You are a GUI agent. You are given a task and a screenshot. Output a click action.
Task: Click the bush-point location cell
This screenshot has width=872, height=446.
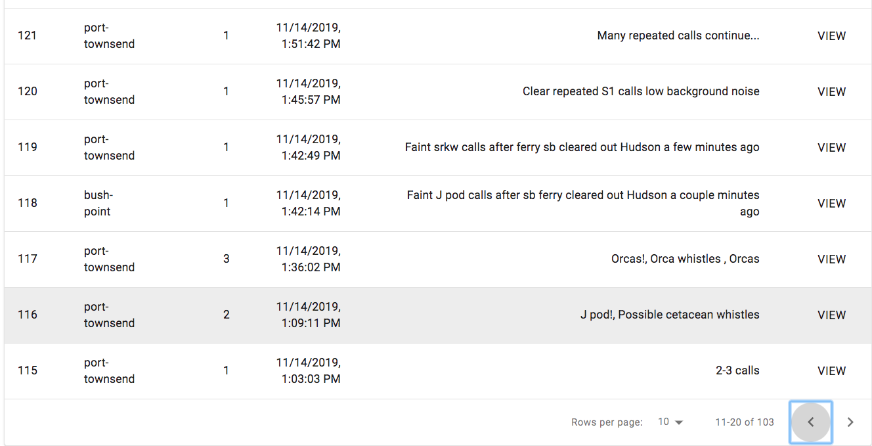(98, 204)
